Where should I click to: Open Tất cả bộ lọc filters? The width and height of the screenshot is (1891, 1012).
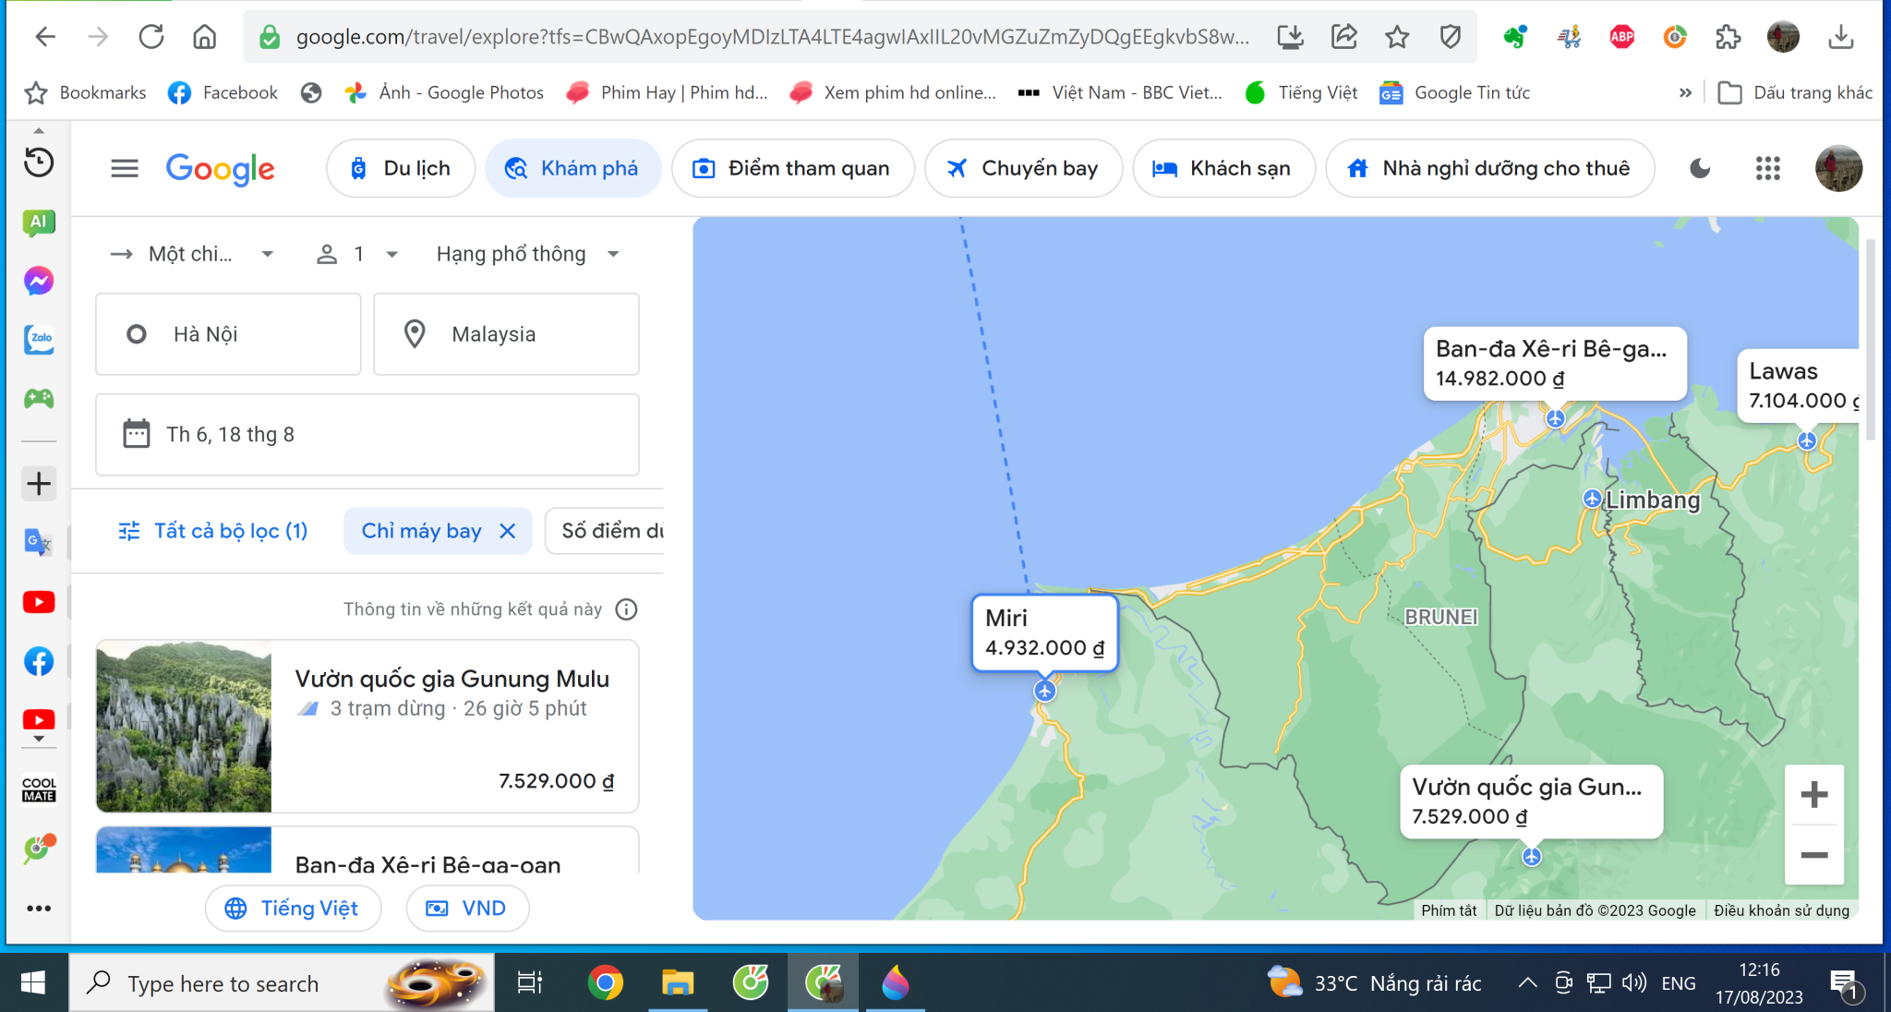(213, 531)
